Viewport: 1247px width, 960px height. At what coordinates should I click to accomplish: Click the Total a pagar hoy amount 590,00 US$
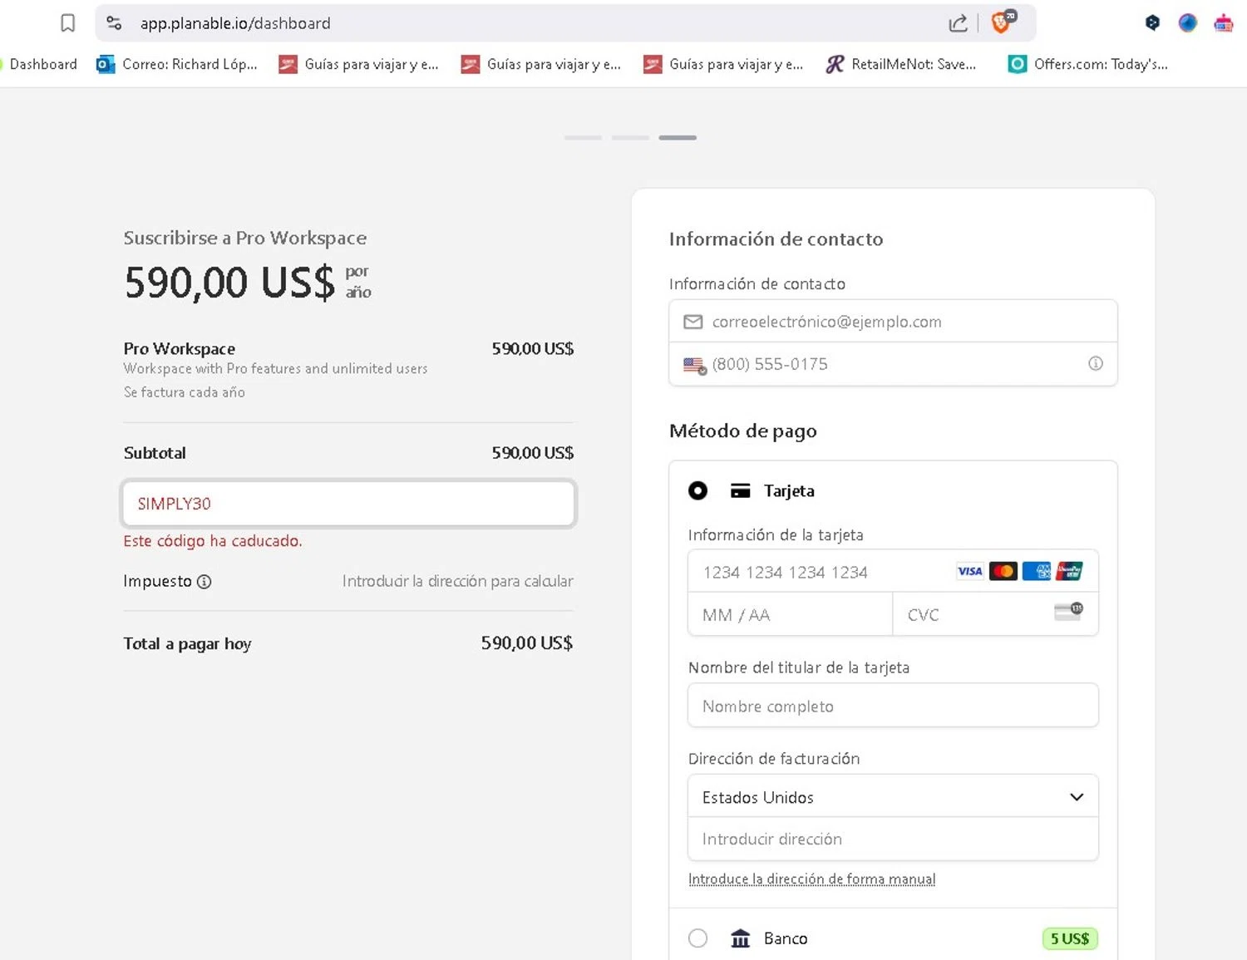click(527, 643)
